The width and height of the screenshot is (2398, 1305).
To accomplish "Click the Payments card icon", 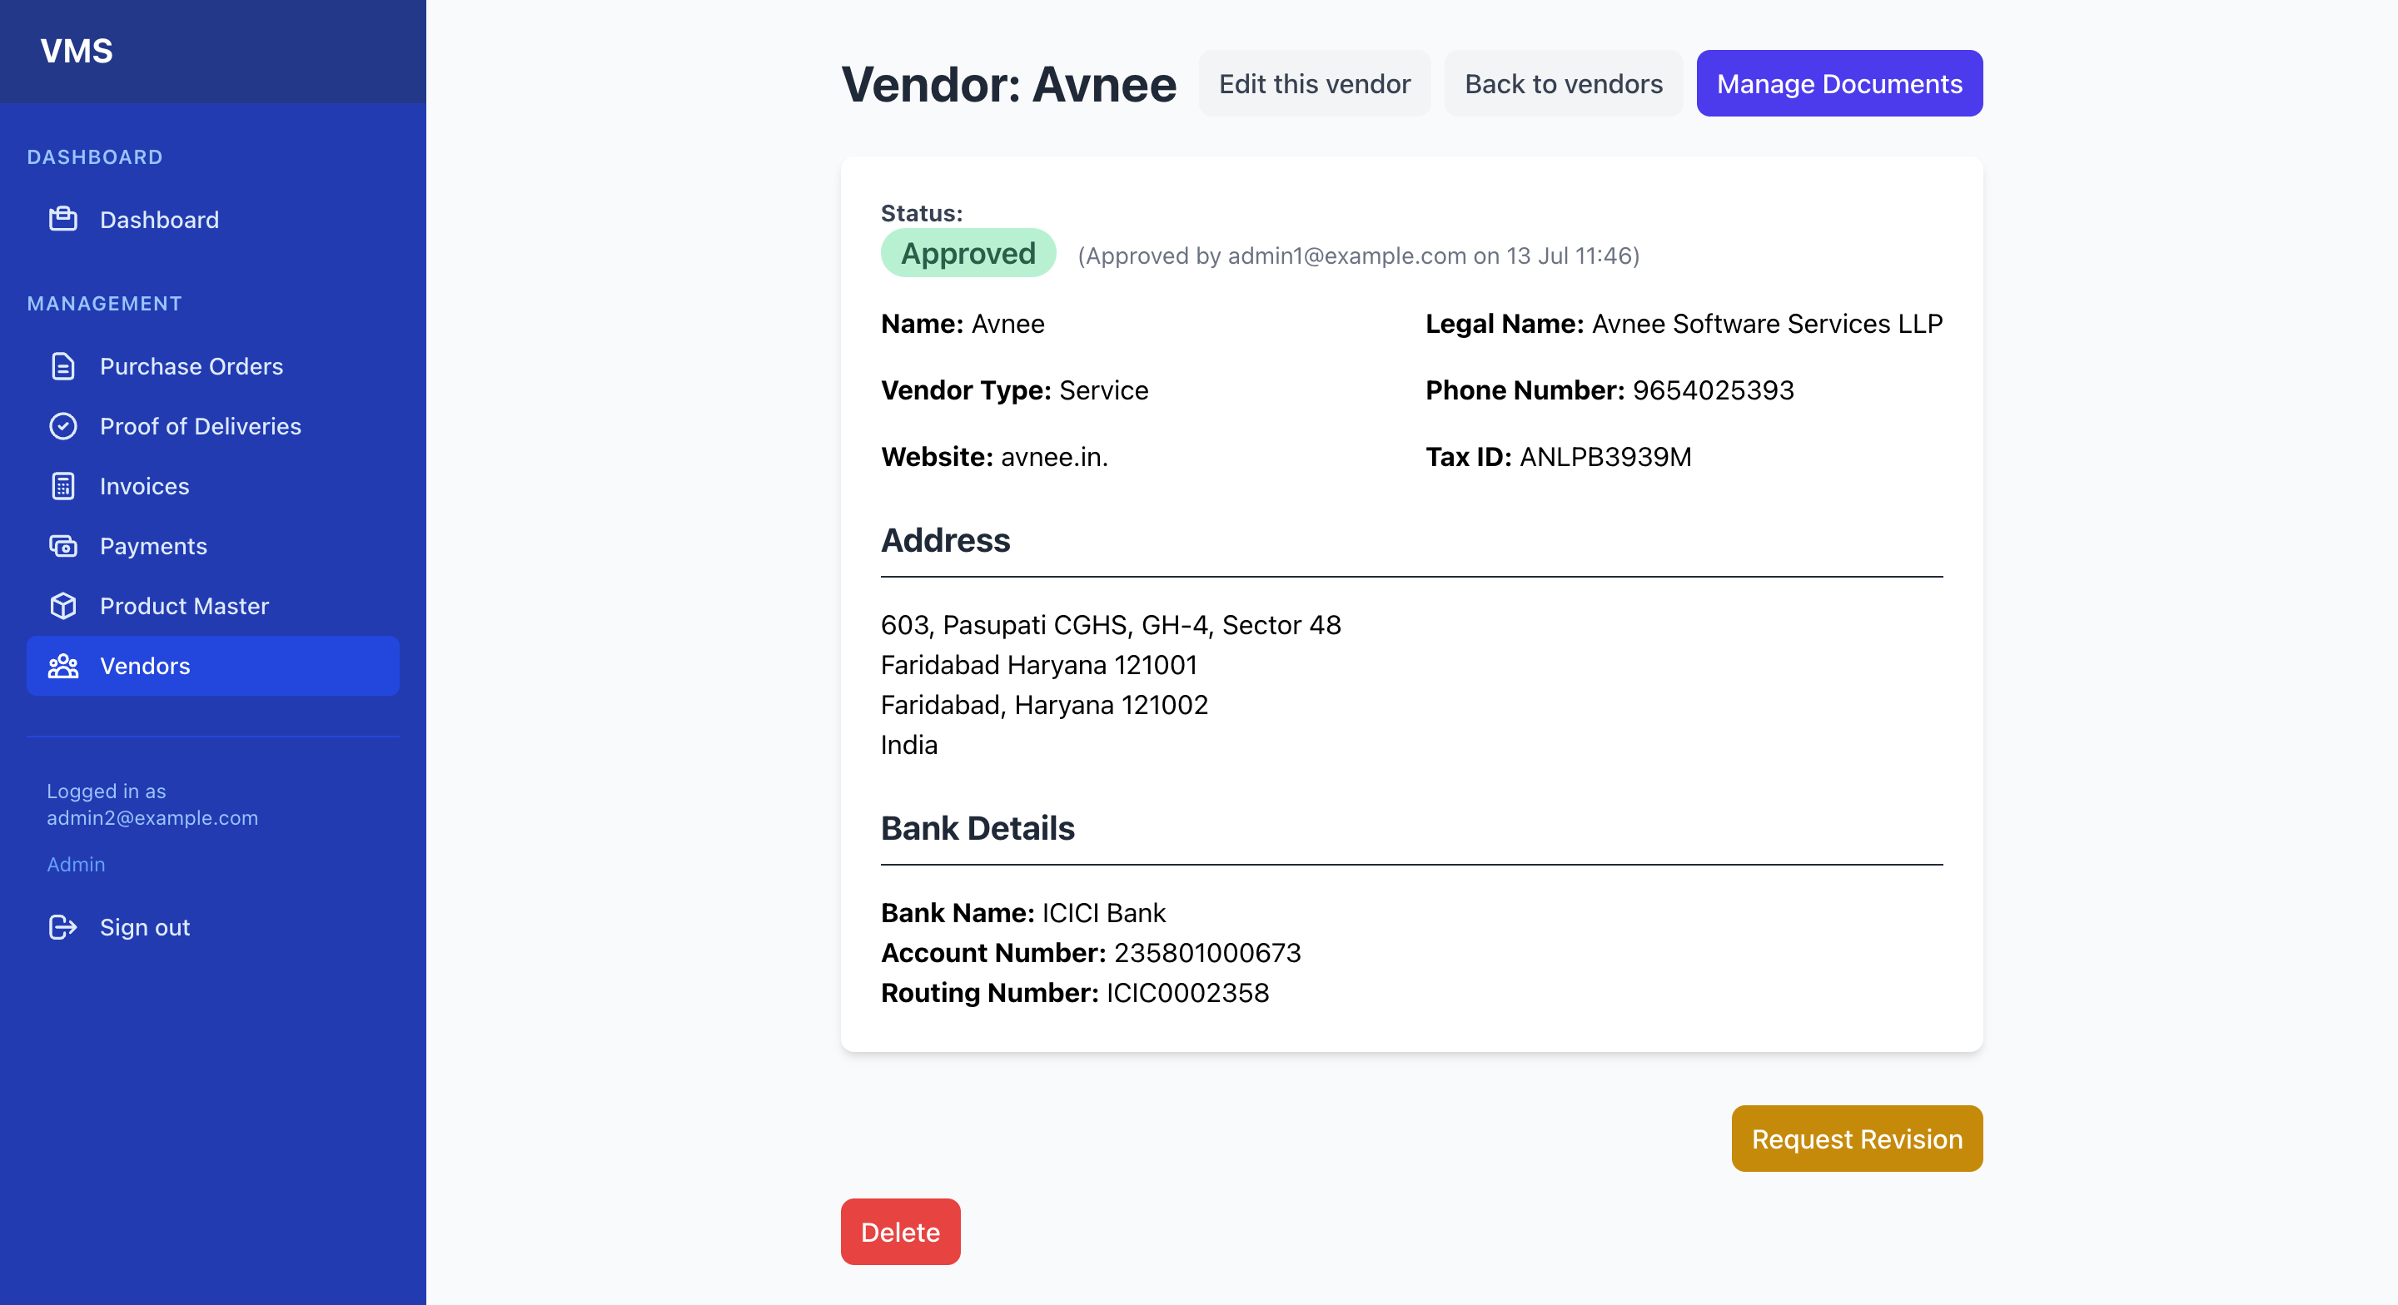I will (62, 545).
